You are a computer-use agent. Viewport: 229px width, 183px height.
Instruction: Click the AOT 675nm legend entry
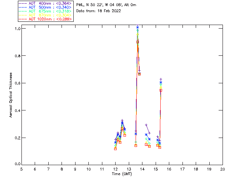[x=45, y=11]
